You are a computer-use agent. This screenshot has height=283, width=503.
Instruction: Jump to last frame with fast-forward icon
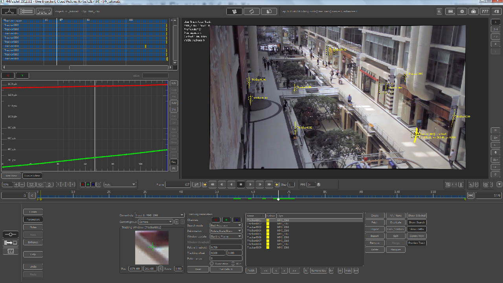click(x=269, y=184)
